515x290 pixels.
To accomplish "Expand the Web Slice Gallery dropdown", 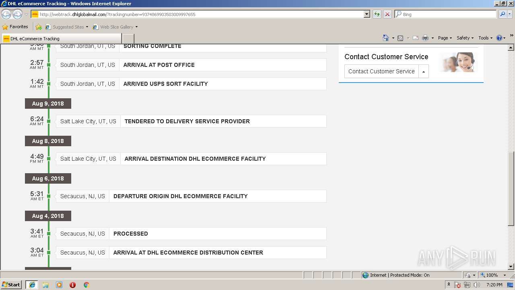I will coord(136,27).
